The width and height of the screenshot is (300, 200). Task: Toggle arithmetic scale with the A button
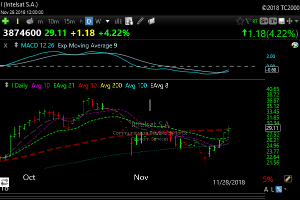click(x=266, y=189)
